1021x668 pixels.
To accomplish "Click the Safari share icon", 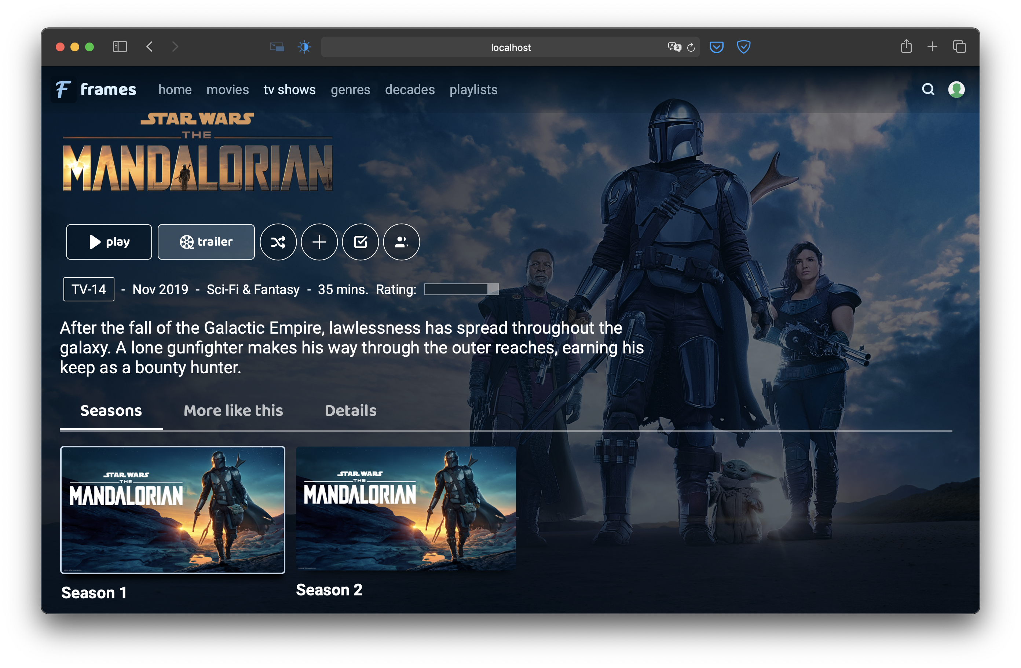I will [x=906, y=46].
